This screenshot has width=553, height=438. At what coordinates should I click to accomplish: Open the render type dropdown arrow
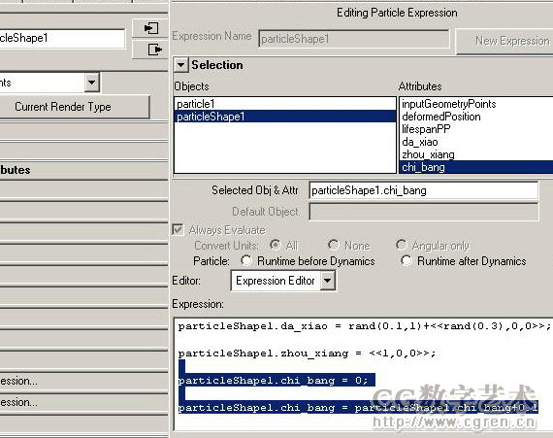click(92, 83)
